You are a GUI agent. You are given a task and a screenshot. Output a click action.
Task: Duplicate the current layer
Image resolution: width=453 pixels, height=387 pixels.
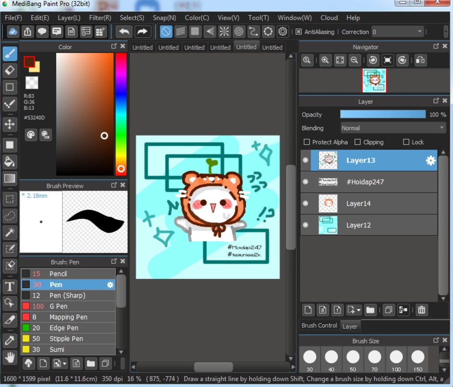(x=388, y=310)
